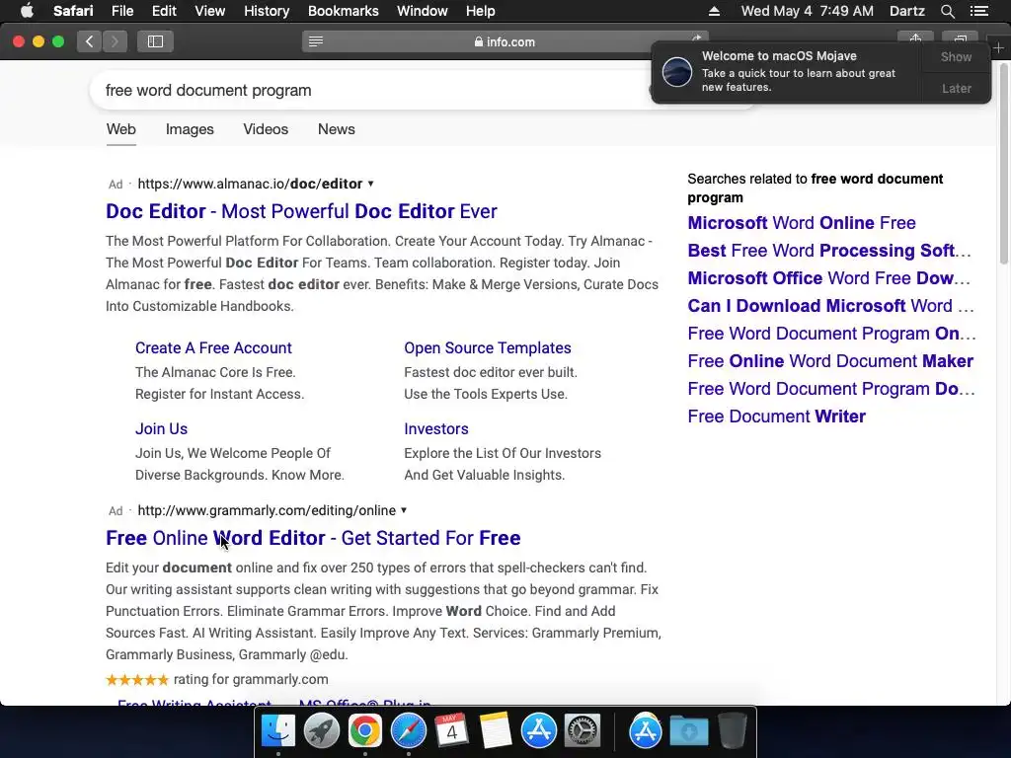Click the Dartz user name in menu bar

click(906, 11)
